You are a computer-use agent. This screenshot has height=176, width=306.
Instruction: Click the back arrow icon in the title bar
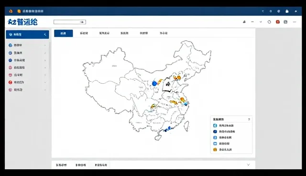tap(262, 11)
